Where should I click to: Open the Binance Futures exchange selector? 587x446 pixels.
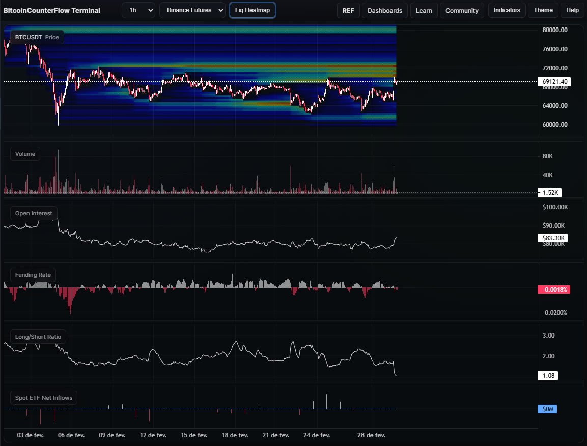(192, 10)
